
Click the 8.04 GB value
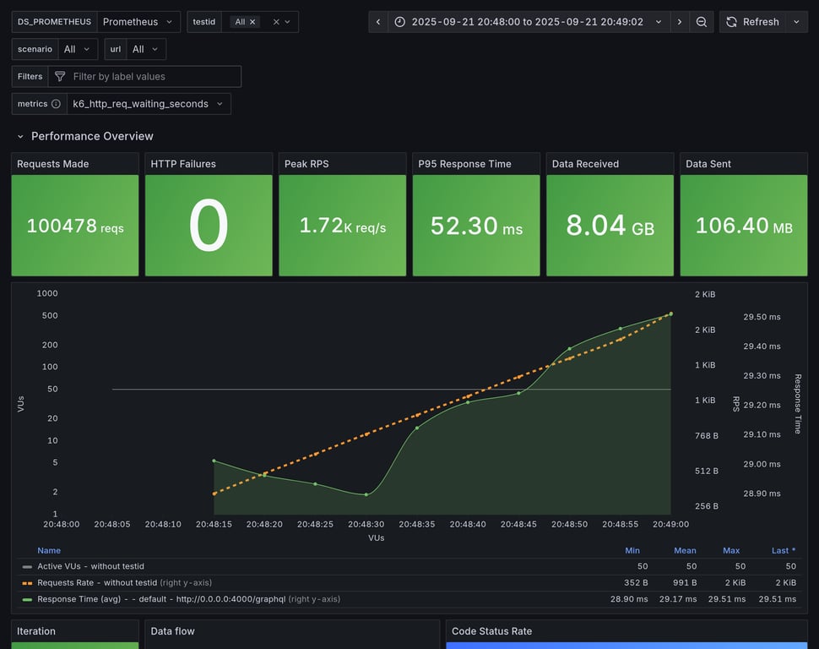point(610,226)
